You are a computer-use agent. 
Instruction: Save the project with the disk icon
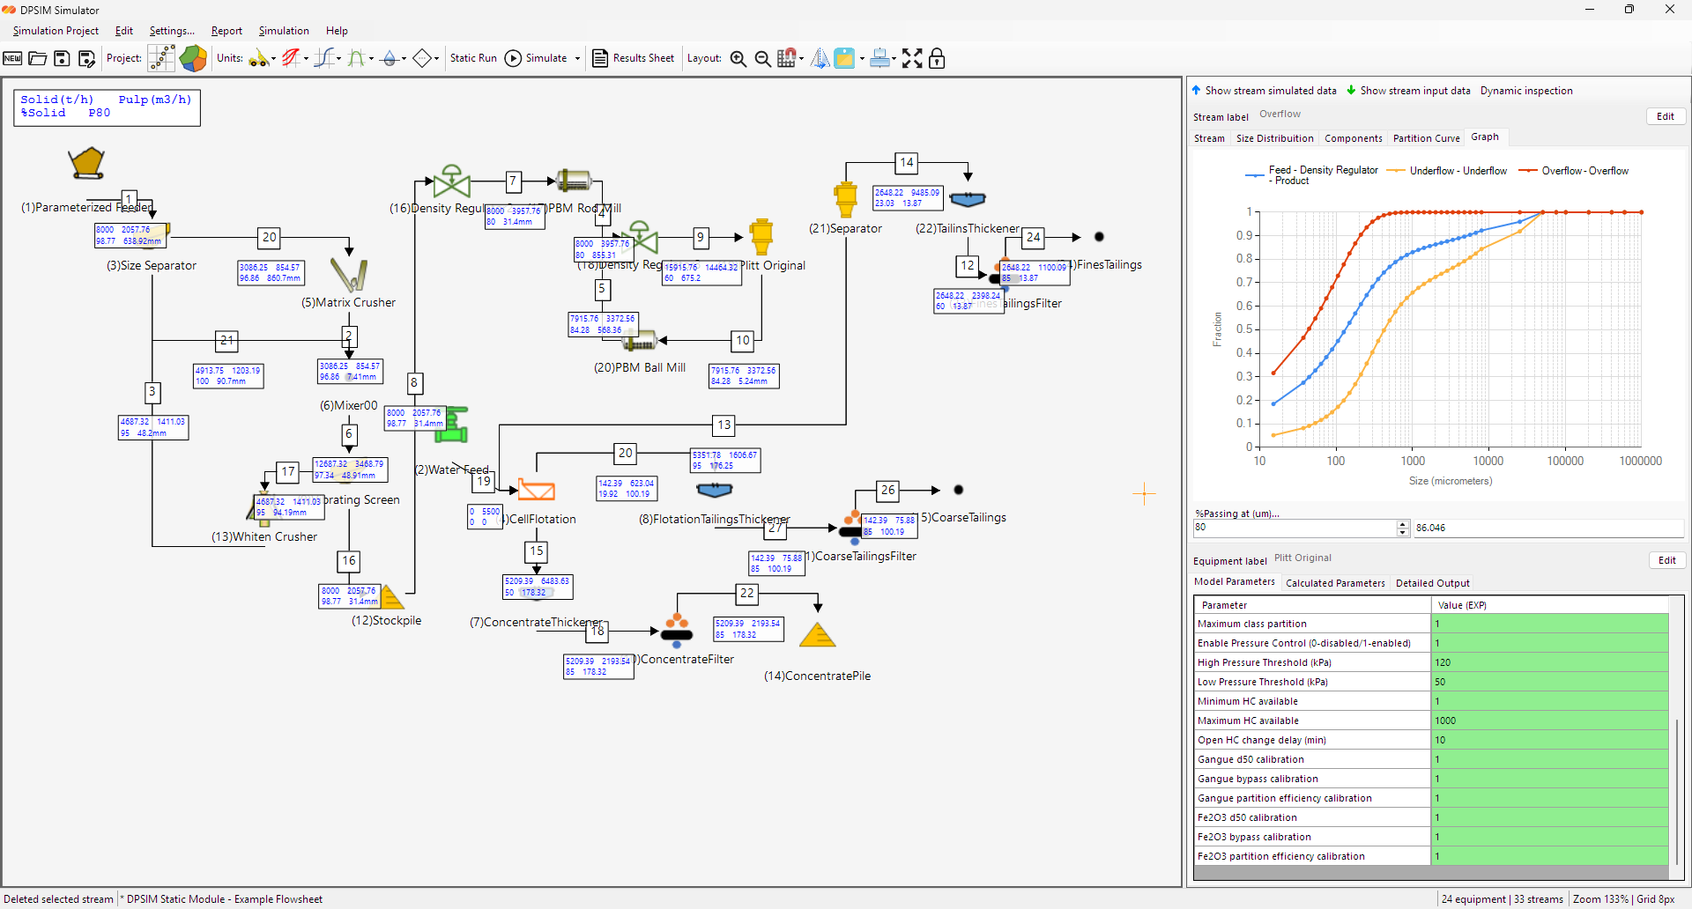pos(62,58)
